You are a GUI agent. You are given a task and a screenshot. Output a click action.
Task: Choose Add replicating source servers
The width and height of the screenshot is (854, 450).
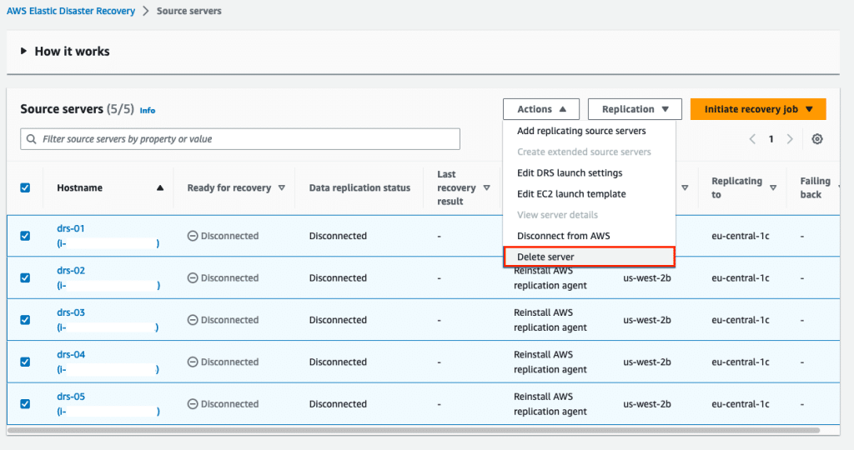point(581,131)
